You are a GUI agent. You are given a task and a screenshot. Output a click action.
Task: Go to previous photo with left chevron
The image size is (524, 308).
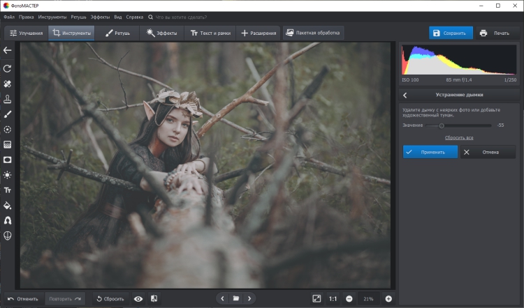tap(223, 299)
